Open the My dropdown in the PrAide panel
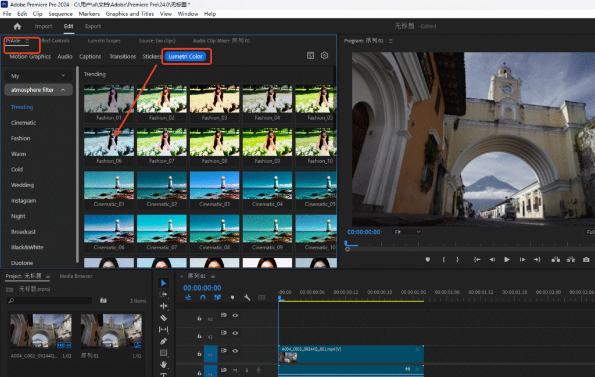 pos(38,76)
